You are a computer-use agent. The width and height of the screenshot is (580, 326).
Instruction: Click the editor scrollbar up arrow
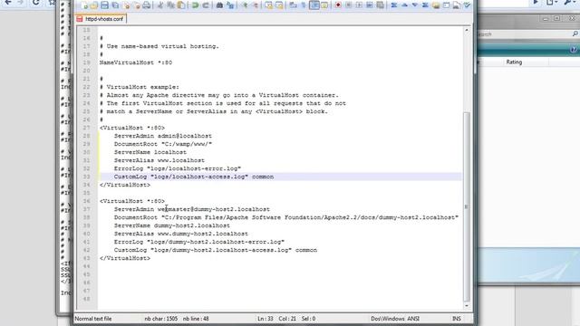(467, 30)
